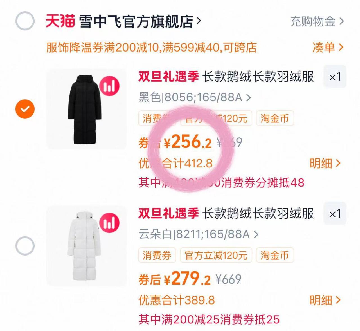This screenshot has width=360, height=331.
Task: Select all items from 雪中飞官方旗舰店
Action: tap(25, 21)
